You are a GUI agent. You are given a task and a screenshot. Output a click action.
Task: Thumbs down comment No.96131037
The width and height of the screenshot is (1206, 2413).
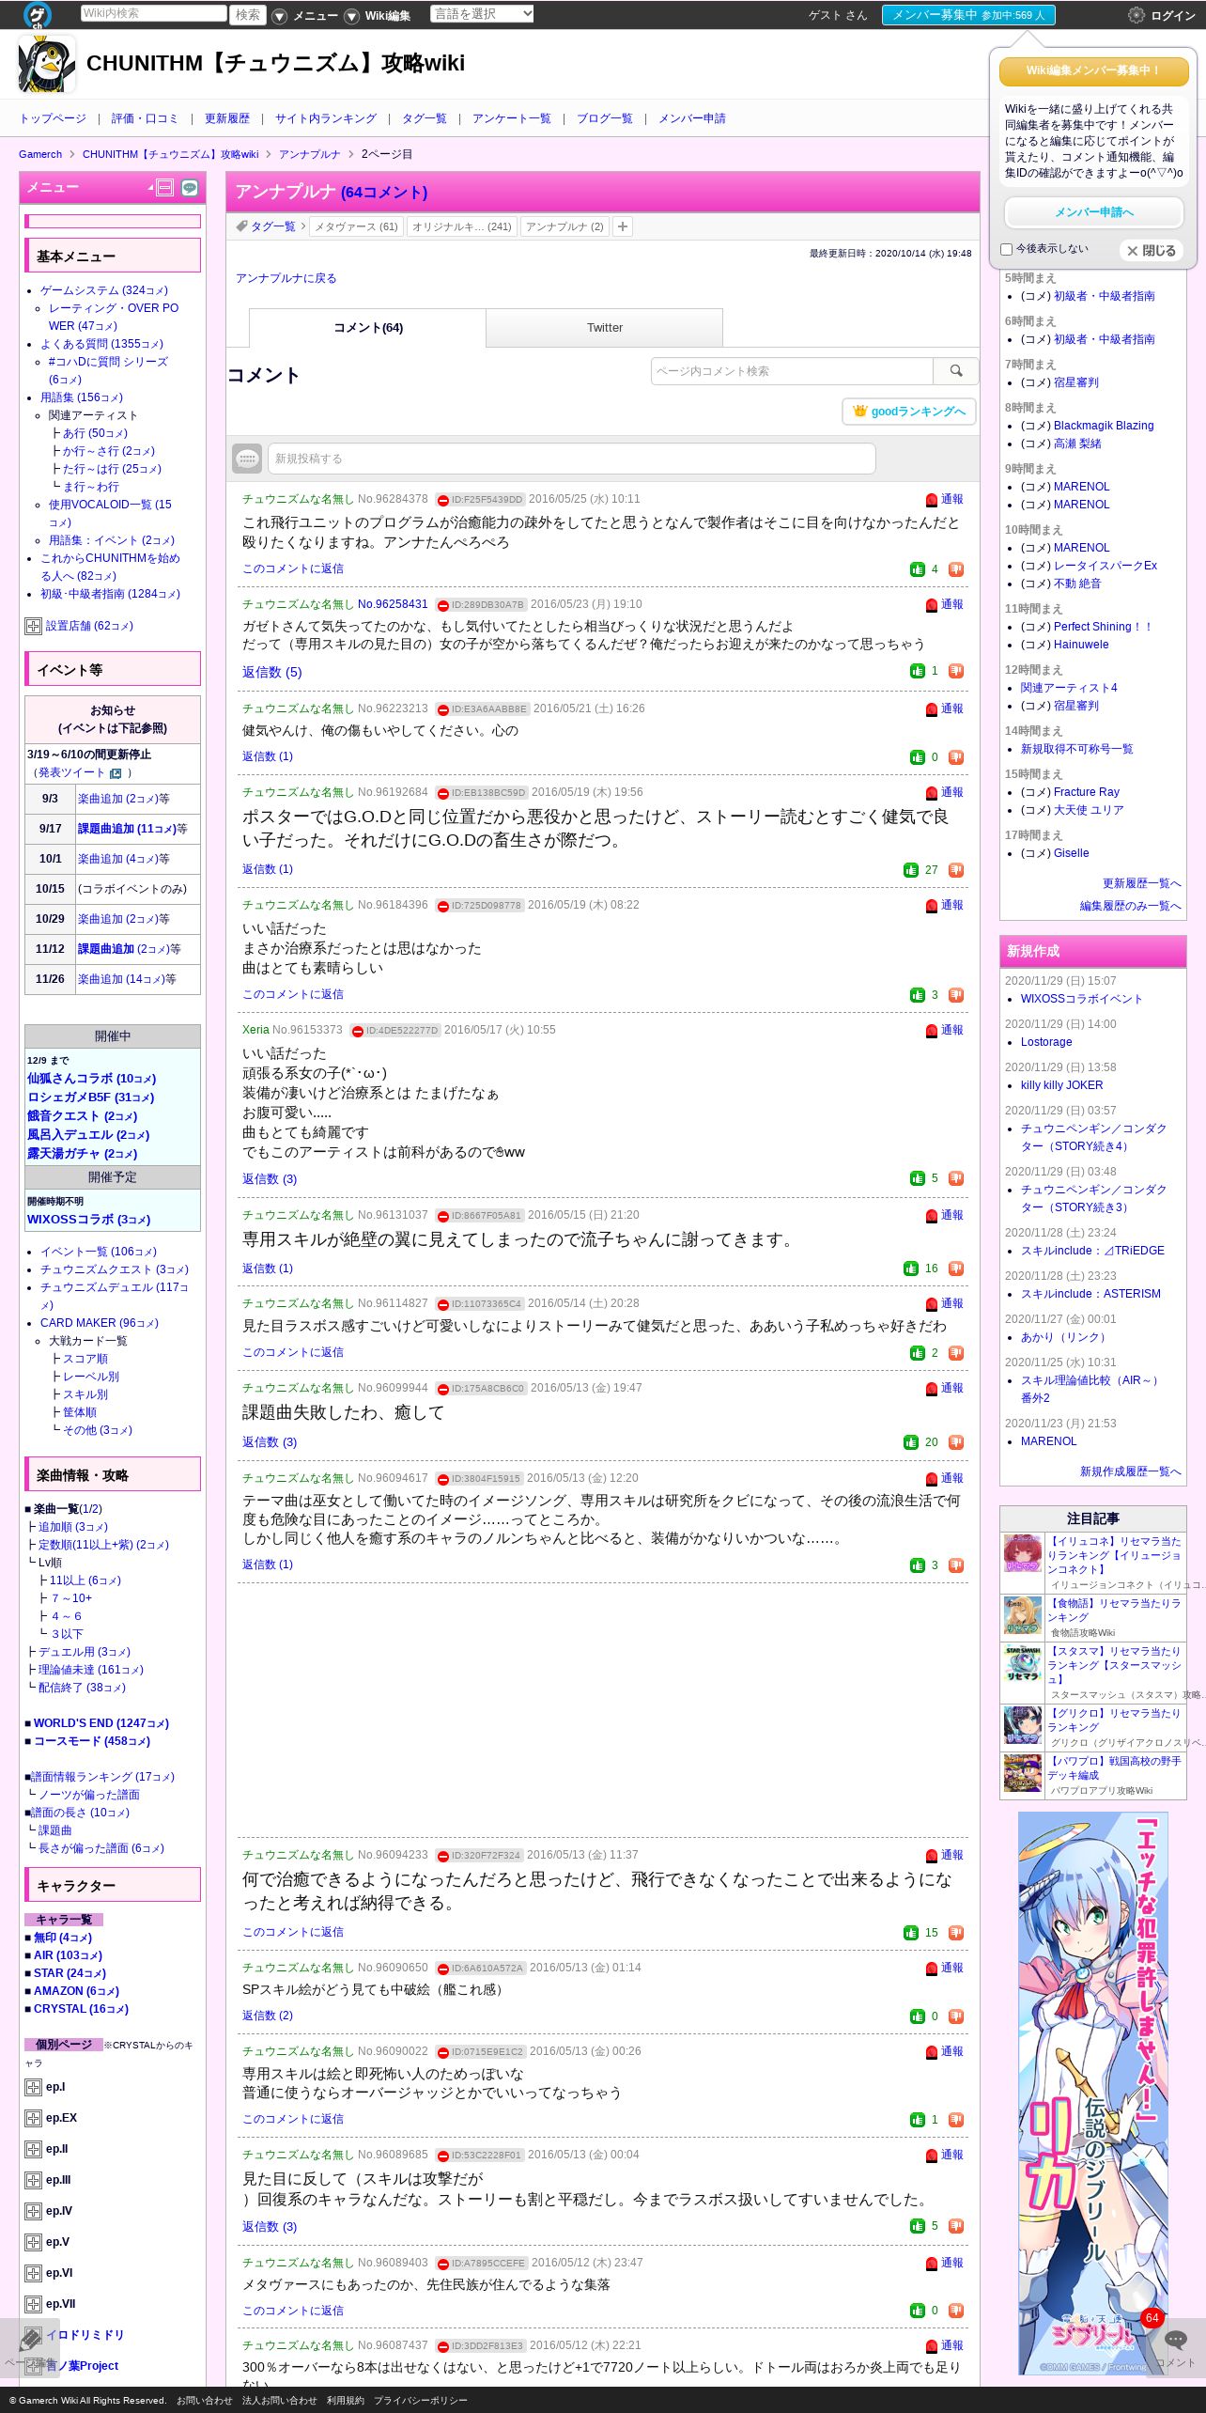(x=956, y=1269)
